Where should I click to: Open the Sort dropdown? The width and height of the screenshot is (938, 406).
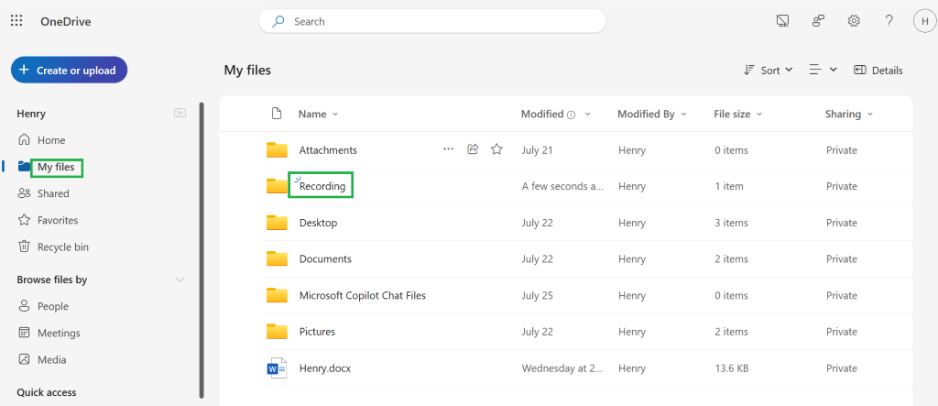point(769,70)
